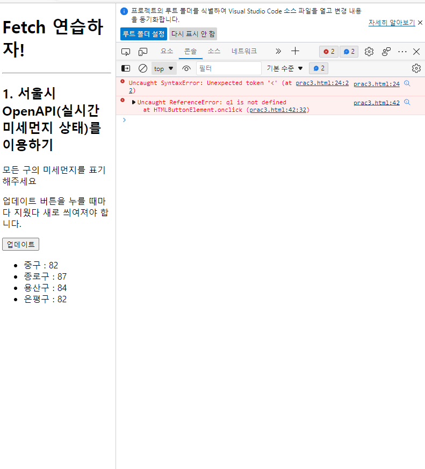Click the list item 중구 : 82

41,265
